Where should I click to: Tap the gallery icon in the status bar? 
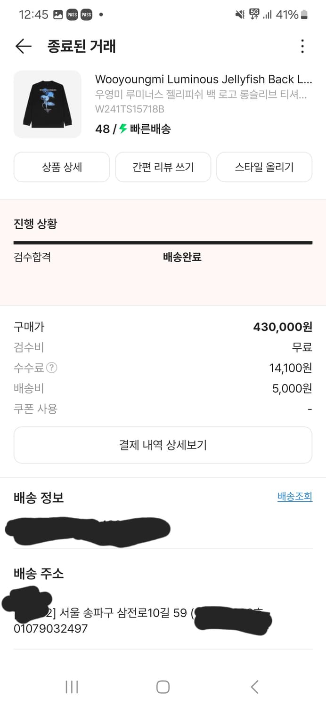pos(57,15)
